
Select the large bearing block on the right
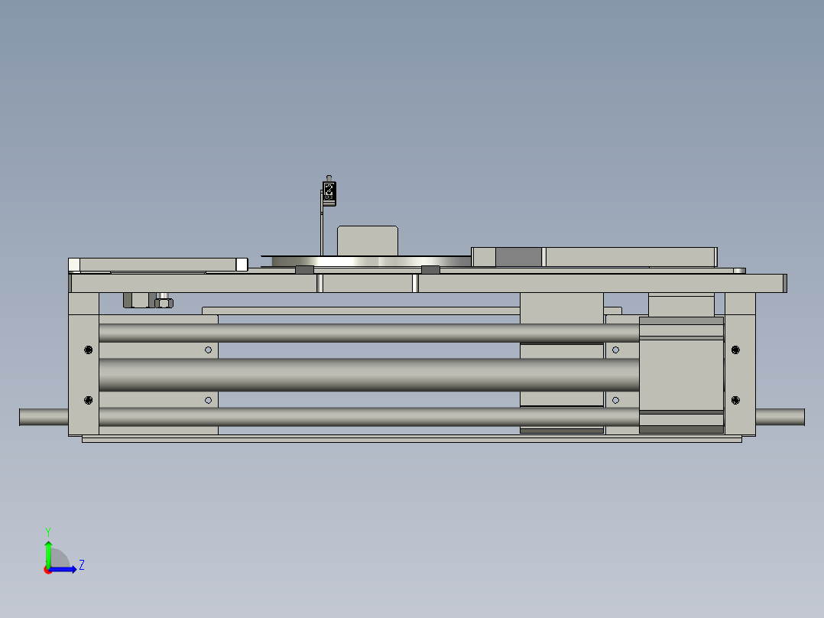point(682,375)
